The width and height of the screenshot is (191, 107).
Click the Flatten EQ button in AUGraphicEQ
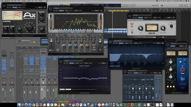pos(62,89)
